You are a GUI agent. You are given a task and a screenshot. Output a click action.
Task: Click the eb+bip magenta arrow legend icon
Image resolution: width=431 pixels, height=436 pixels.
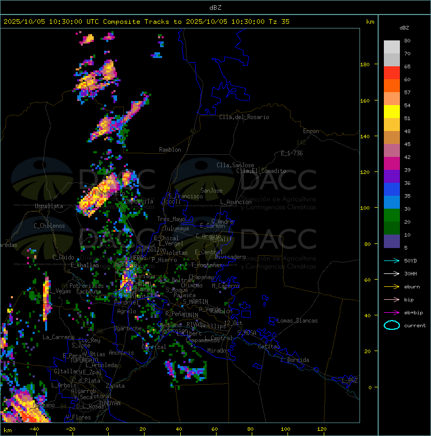coord(392,313)
